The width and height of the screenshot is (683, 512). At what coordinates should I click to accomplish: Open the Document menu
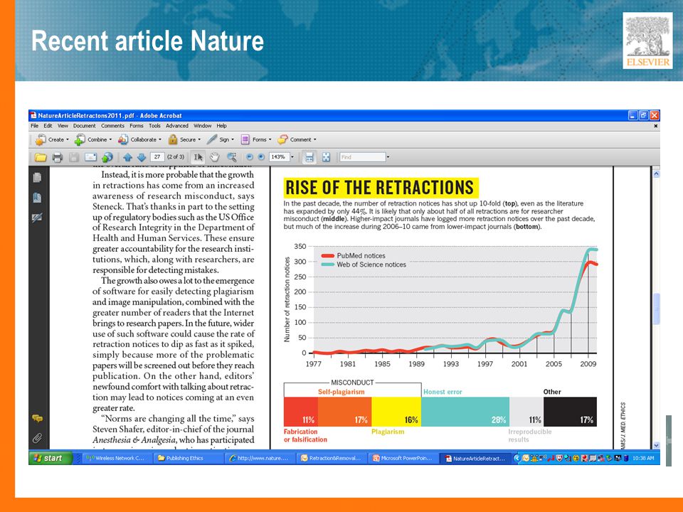(x=84, y=126)
